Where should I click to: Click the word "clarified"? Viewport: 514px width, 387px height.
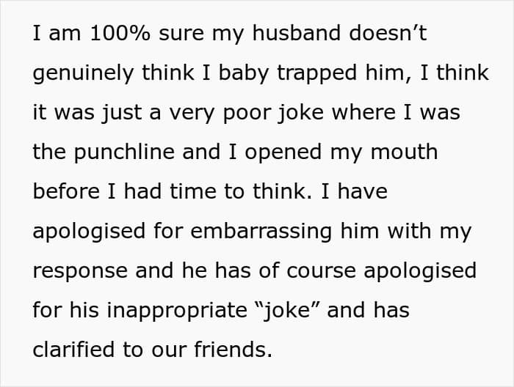coord(73,350)
